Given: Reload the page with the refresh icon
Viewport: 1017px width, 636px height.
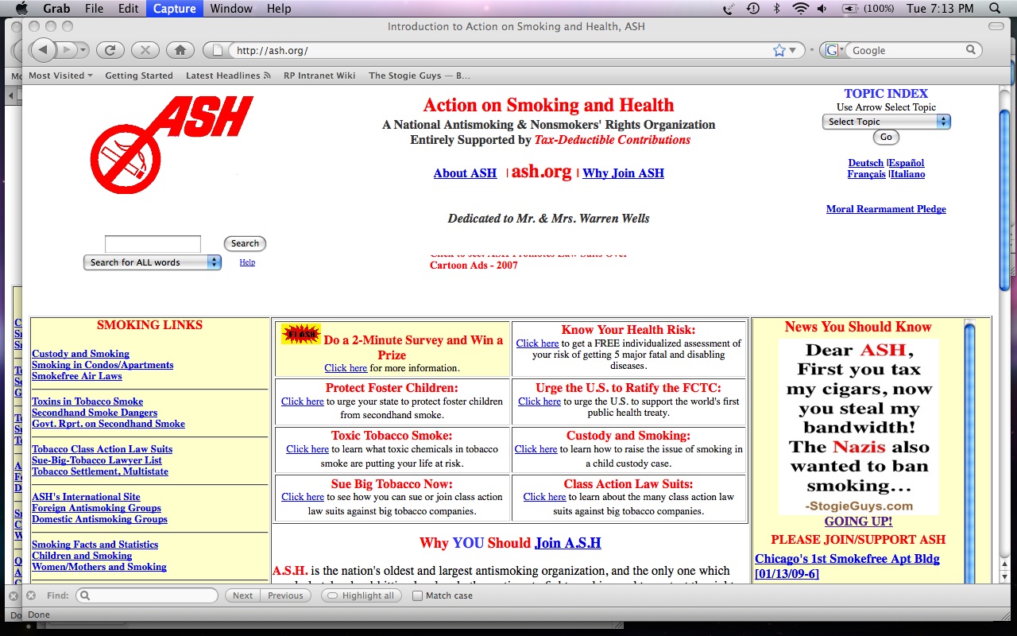Looking at the screenshot, I should point(110,50).
